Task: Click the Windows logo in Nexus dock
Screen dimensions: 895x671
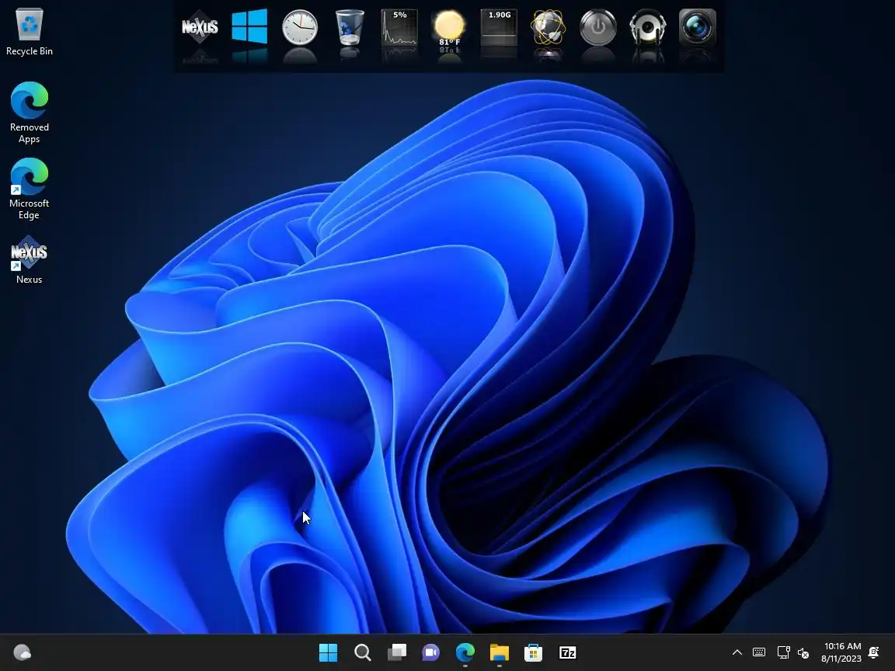Action: click(249, 26)
